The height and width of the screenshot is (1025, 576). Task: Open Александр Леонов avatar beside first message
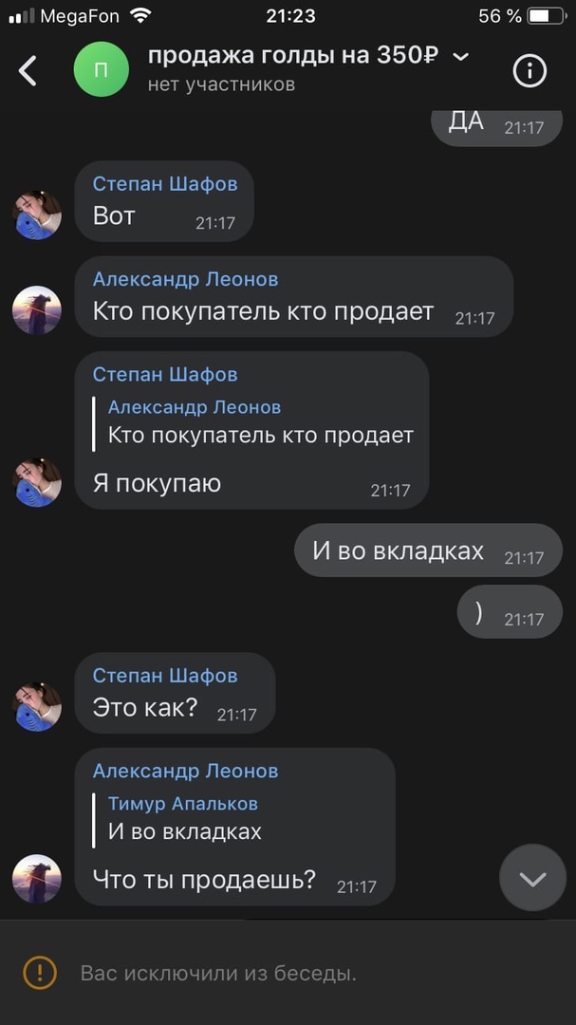click(x=37, y=309)
